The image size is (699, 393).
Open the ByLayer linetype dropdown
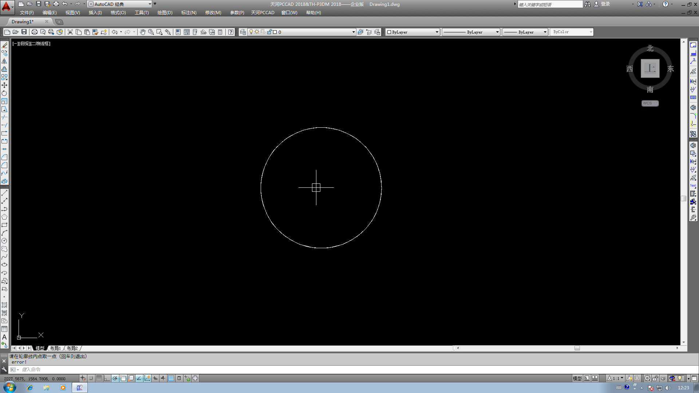(471, 32)
